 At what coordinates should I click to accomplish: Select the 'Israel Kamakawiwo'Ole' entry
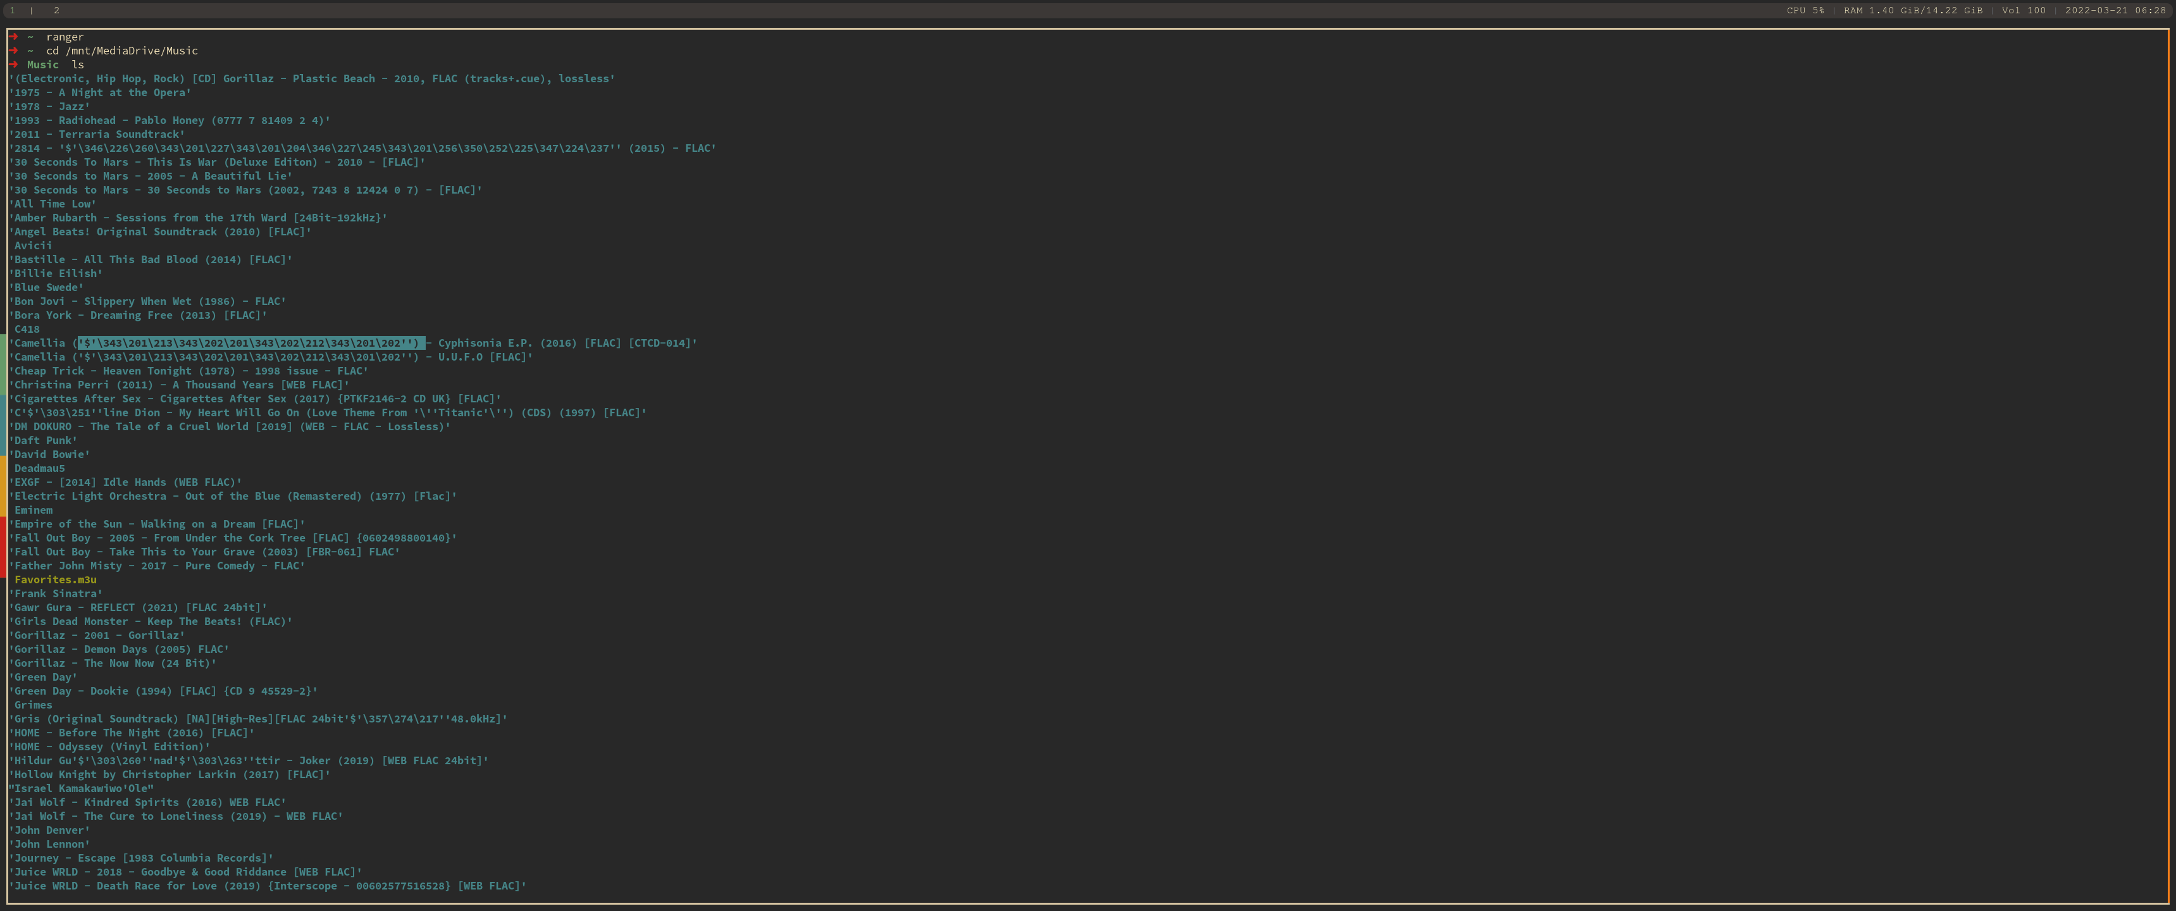point(81,790)
